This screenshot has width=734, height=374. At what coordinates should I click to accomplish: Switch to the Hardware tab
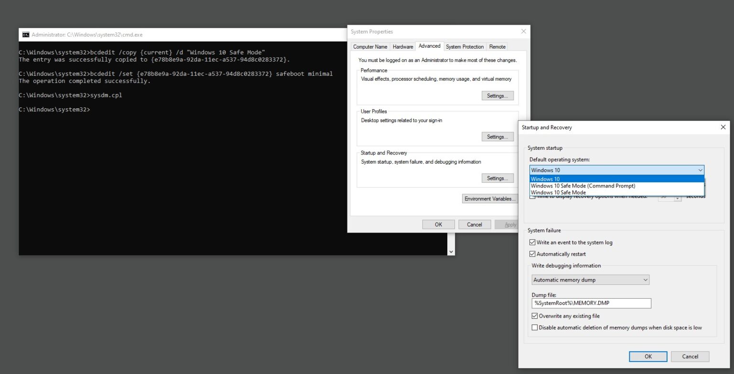tap(403, 46)
